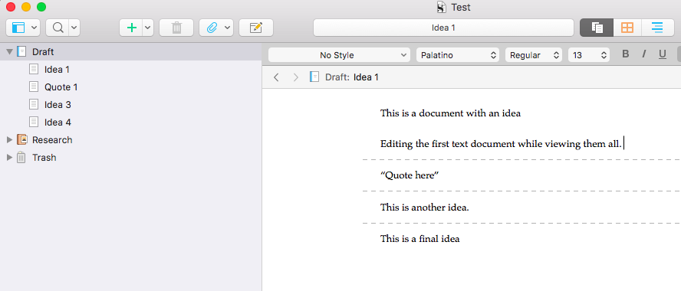Image resolution: width=681 pixels, height=291 pixels.
Task: Click the Quote 1 document icon
Action: click(x=34, y=87)
